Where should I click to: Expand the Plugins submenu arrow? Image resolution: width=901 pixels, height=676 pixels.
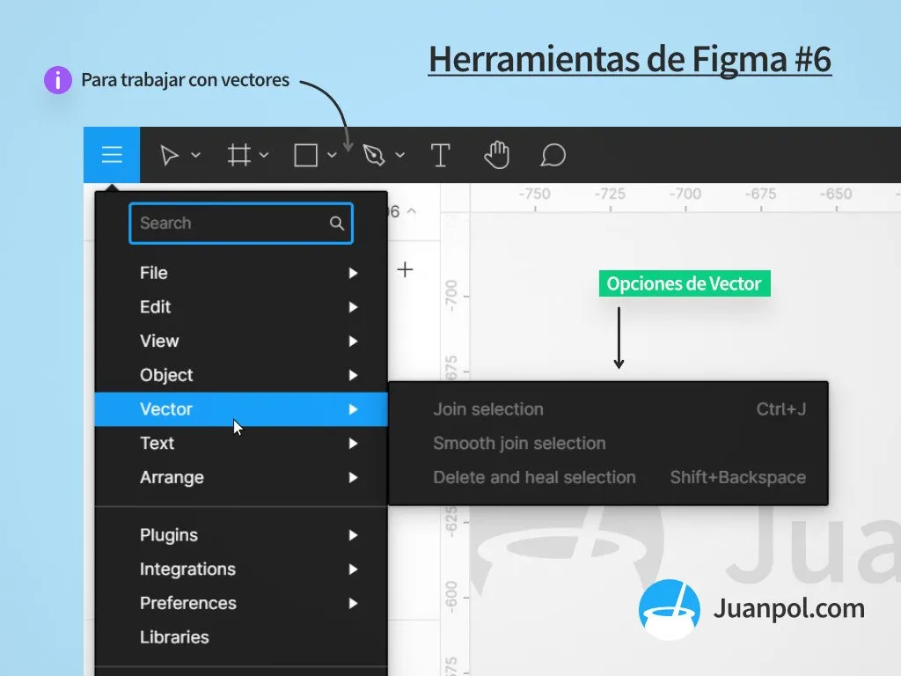(353, 535)
